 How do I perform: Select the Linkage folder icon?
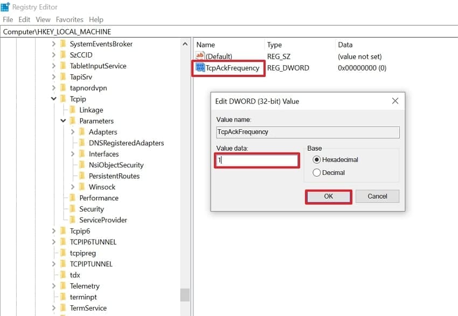coord(72,110)
